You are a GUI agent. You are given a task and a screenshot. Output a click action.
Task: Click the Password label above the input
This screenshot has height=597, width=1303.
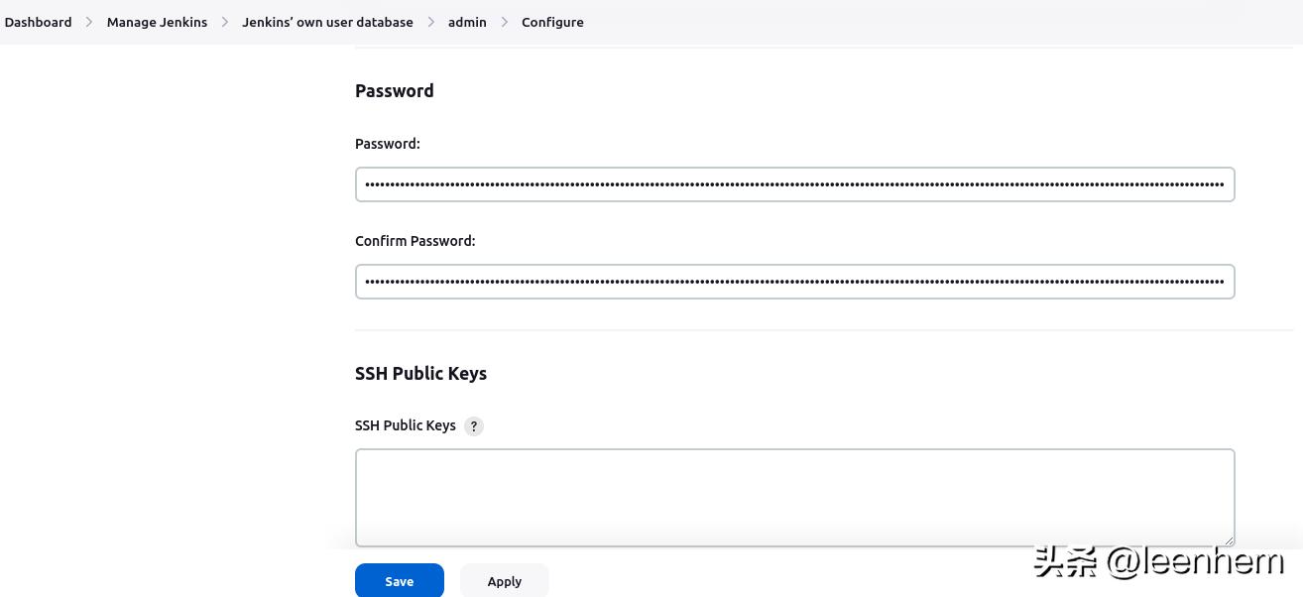tap(387, 143)
